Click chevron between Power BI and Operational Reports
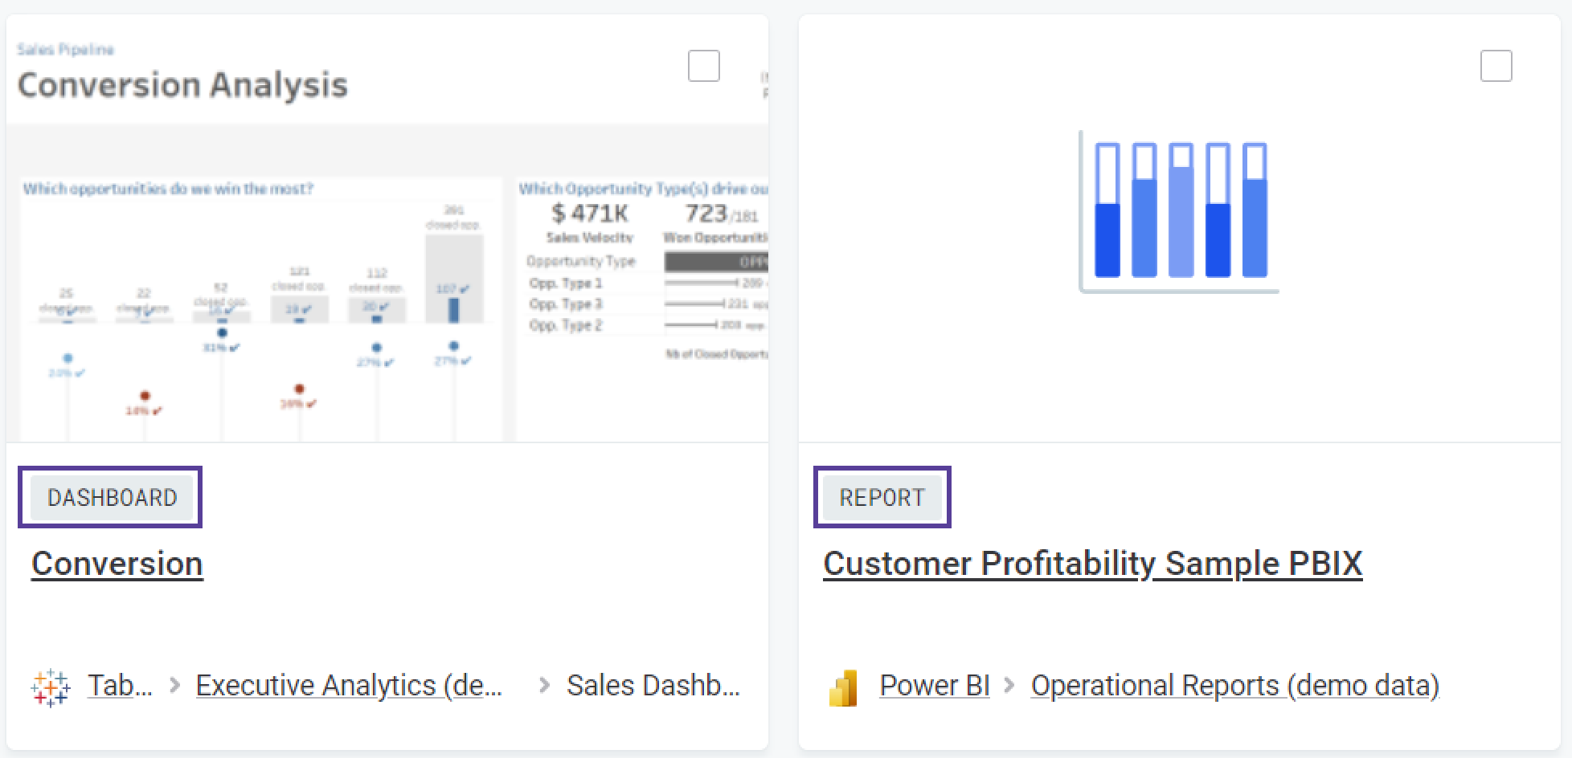This screenshot has width=1572, height=758. point(1010,686)
